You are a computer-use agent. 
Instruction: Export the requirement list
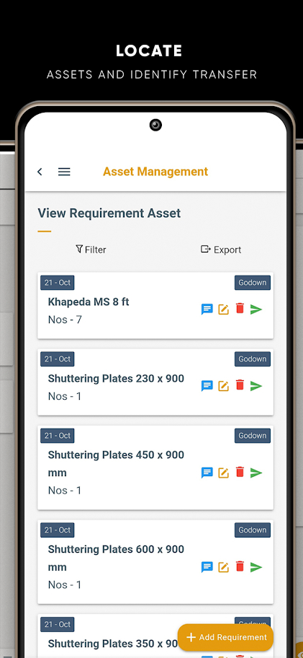click(x=221, y=250)
